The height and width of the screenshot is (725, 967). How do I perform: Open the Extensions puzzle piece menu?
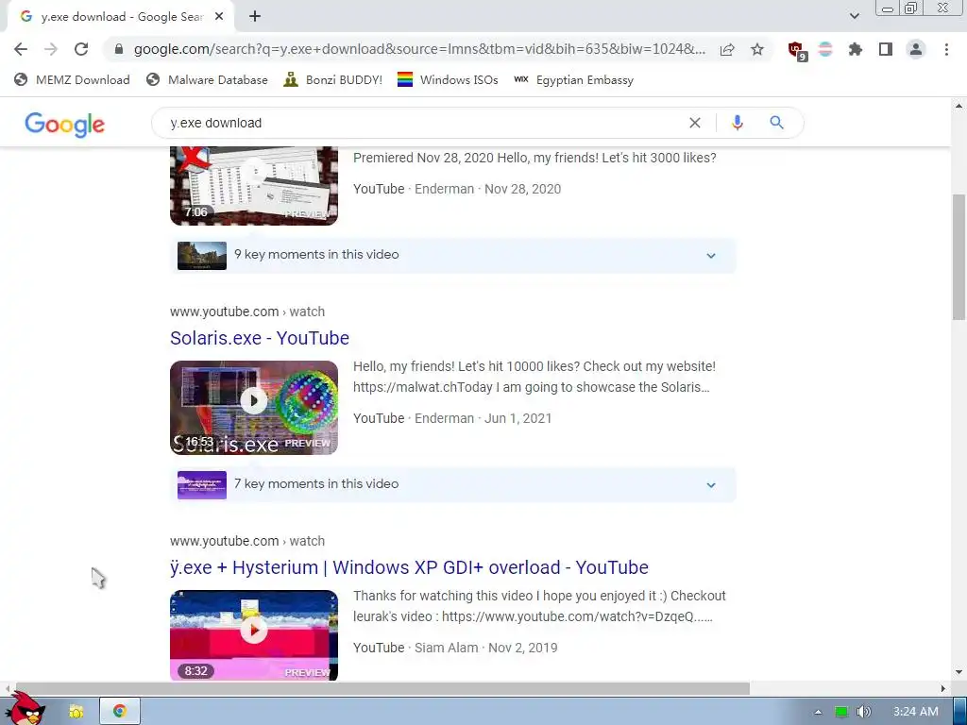tap(856, 49)
